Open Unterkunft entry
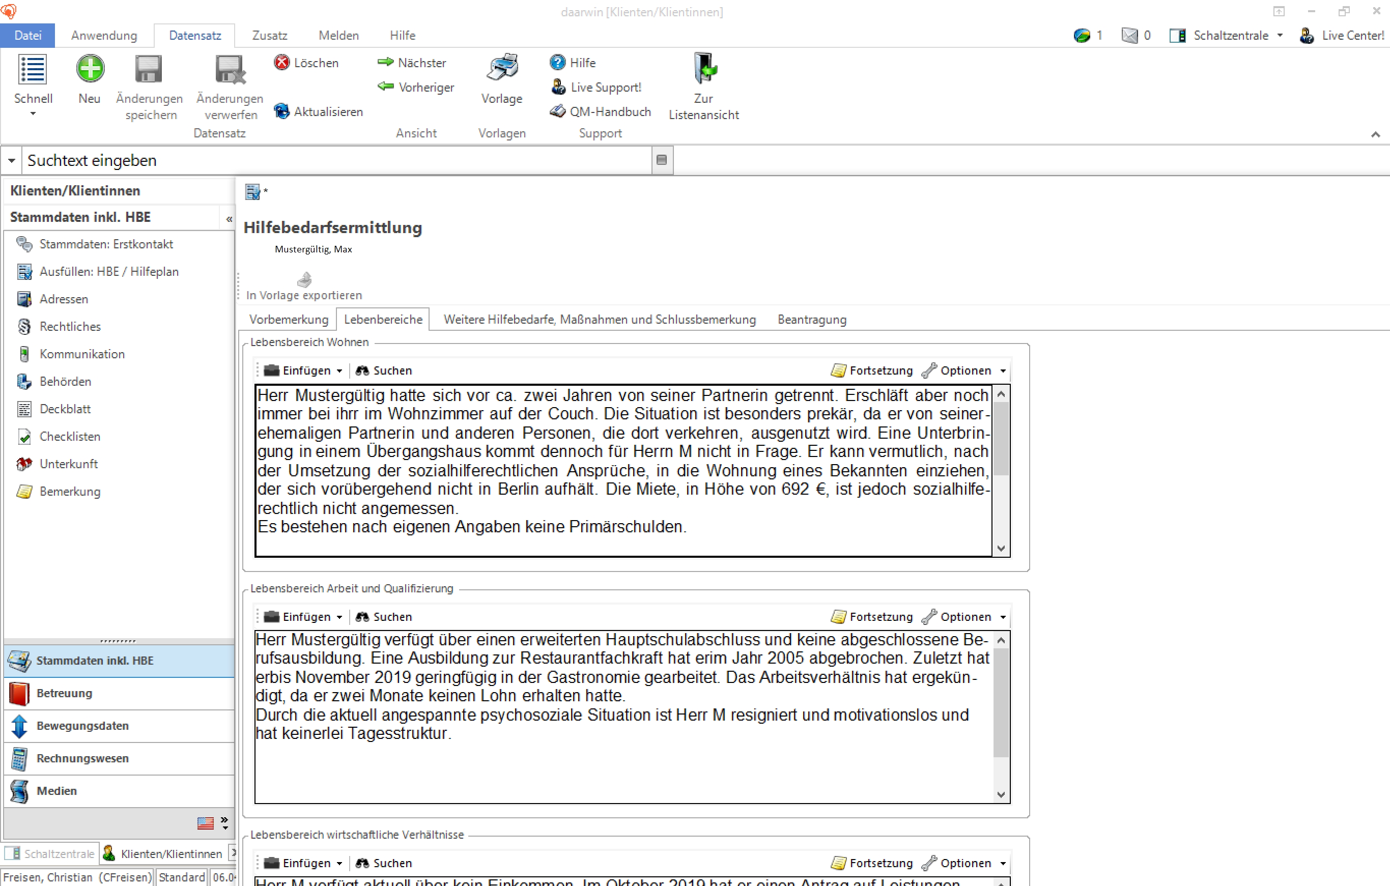The image size is (1390, 886). tap(69, 464)
